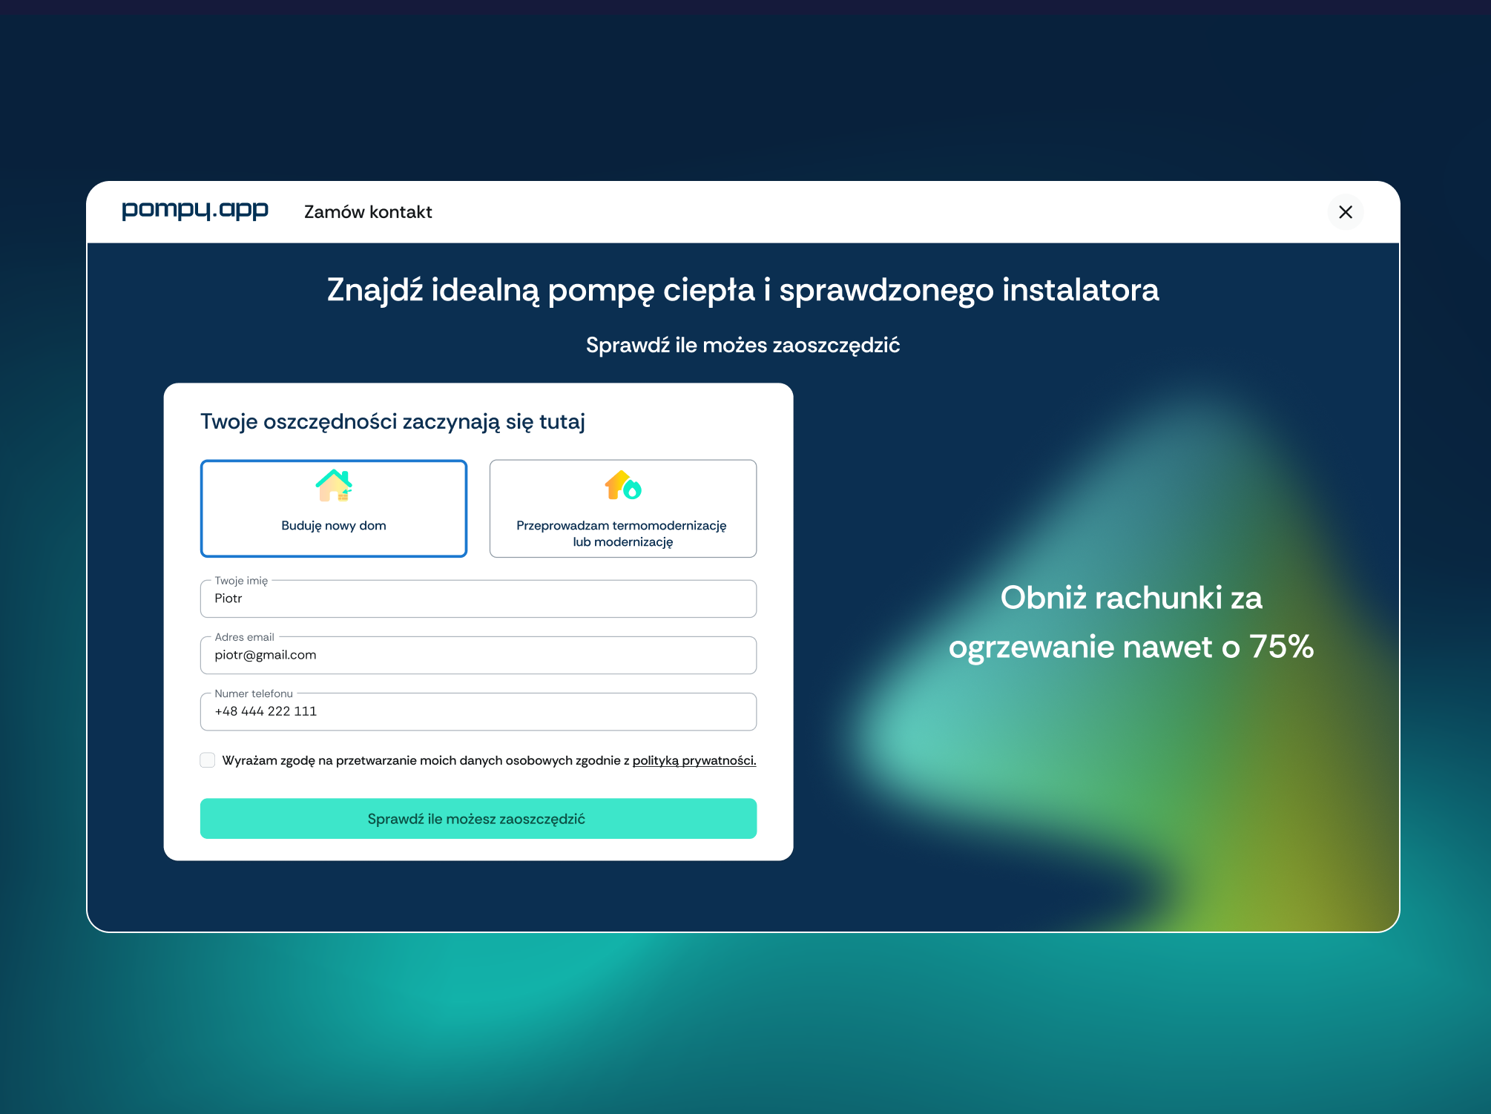Click the pompy.app logo
This screenshot has height=1114, width=1491.
tap(195, 211)
